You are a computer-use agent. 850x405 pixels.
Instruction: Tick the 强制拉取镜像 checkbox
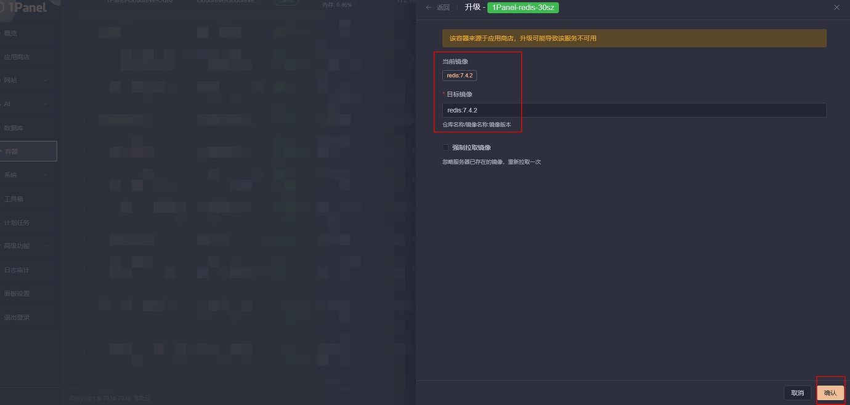point(445,148)
